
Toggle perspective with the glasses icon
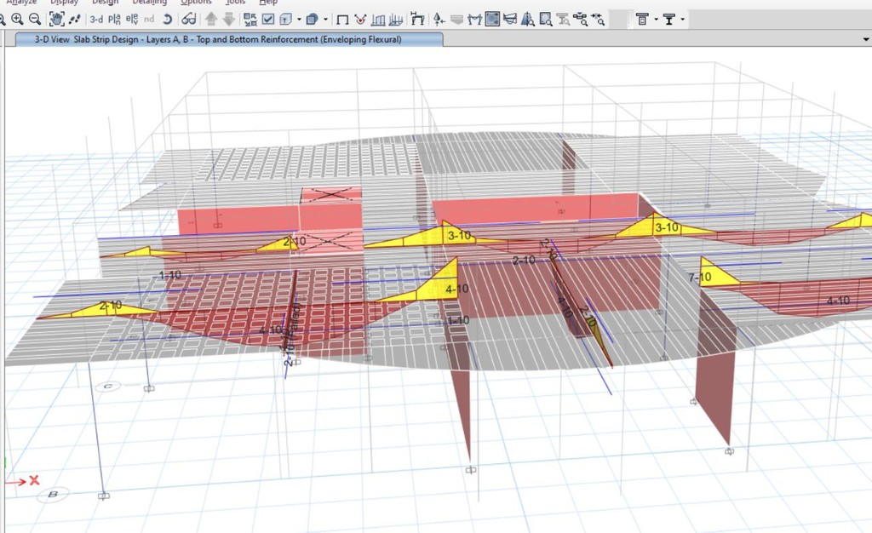point(188,20)
